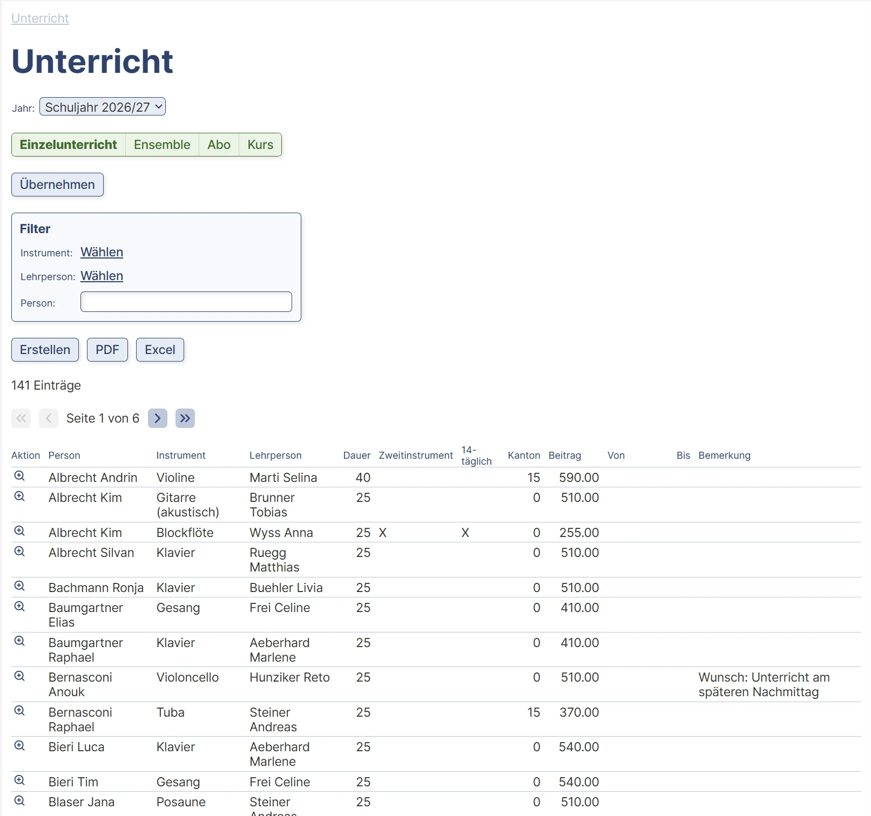Export list with PDF button
871x816 pixels.
point(107,350)
